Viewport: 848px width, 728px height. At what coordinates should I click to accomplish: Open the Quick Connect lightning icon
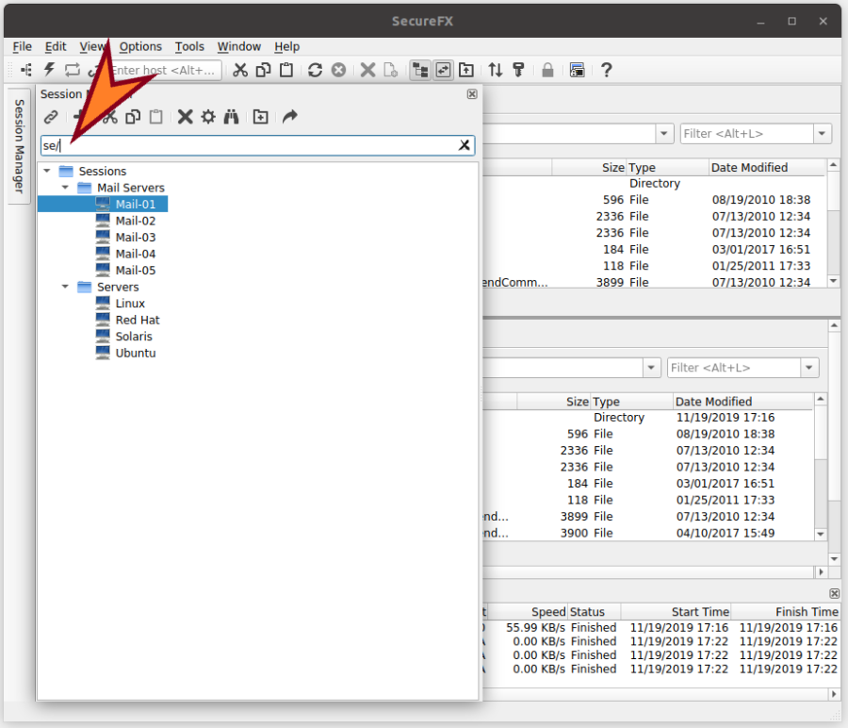pyautogui.click(x=49, y=69)
